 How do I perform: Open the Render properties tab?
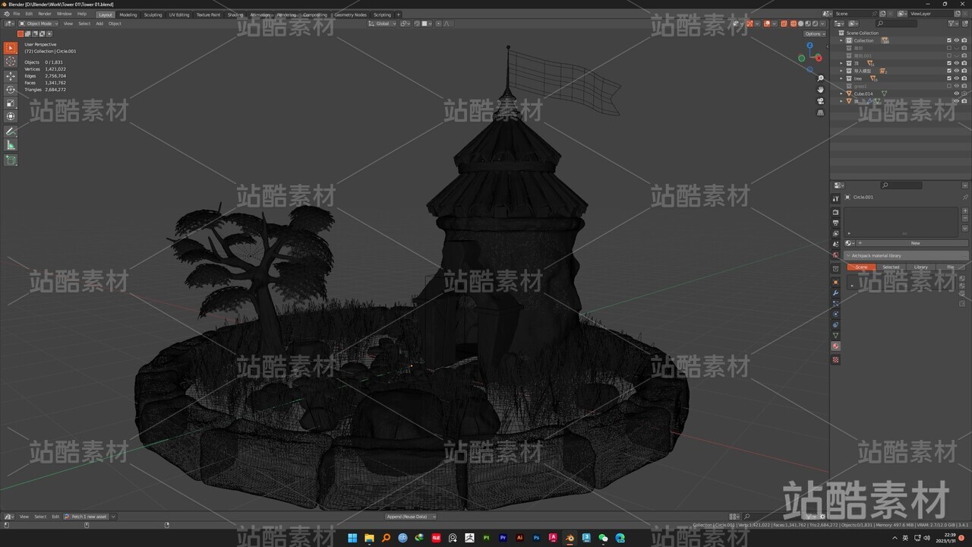tap(836, 212)
